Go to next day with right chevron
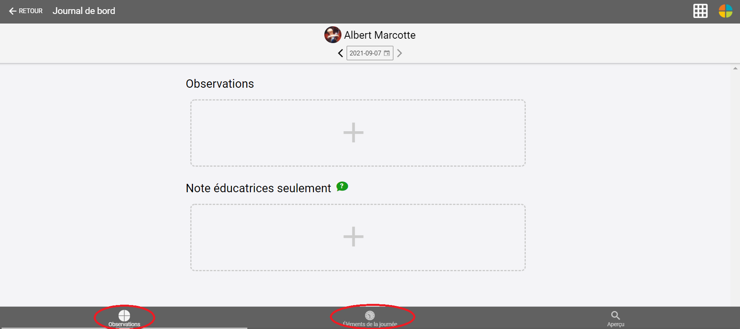The height and width of the screenshot is (329, 740). click(x=399, y=53)
